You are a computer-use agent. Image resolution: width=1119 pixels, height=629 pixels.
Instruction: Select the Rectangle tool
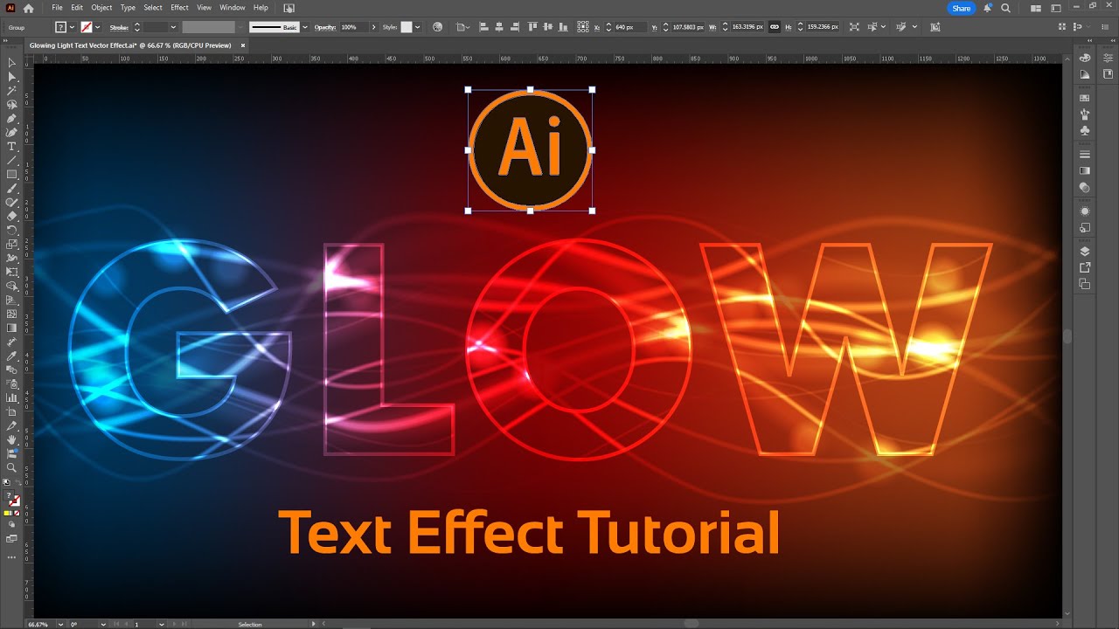(11, 175)
